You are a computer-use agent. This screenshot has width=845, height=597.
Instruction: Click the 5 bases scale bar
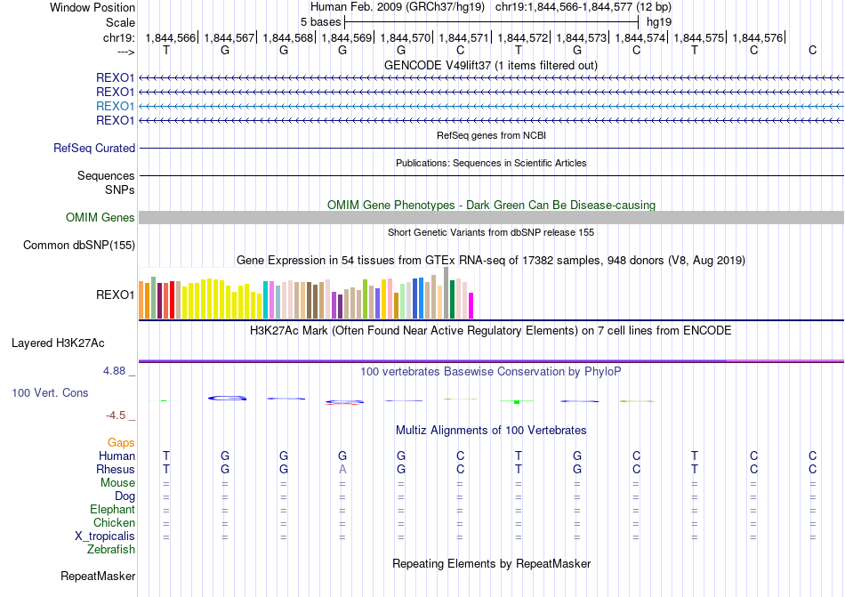[492, 22]
